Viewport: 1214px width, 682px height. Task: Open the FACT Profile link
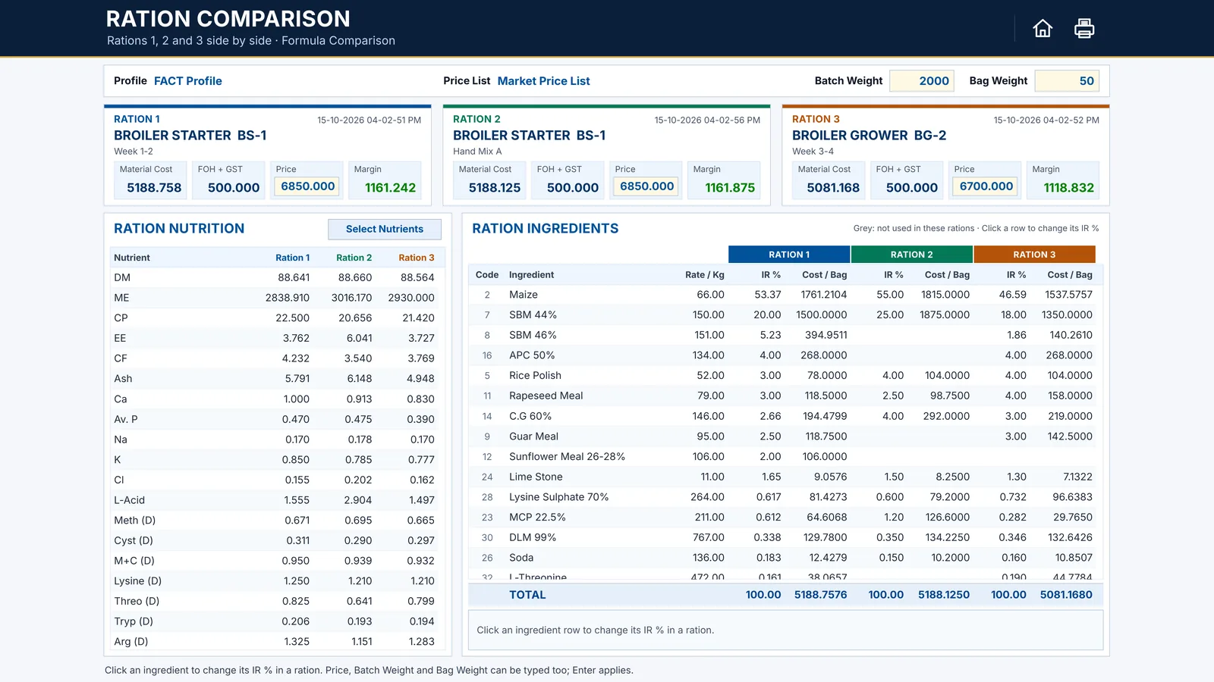tap(188, 81)
